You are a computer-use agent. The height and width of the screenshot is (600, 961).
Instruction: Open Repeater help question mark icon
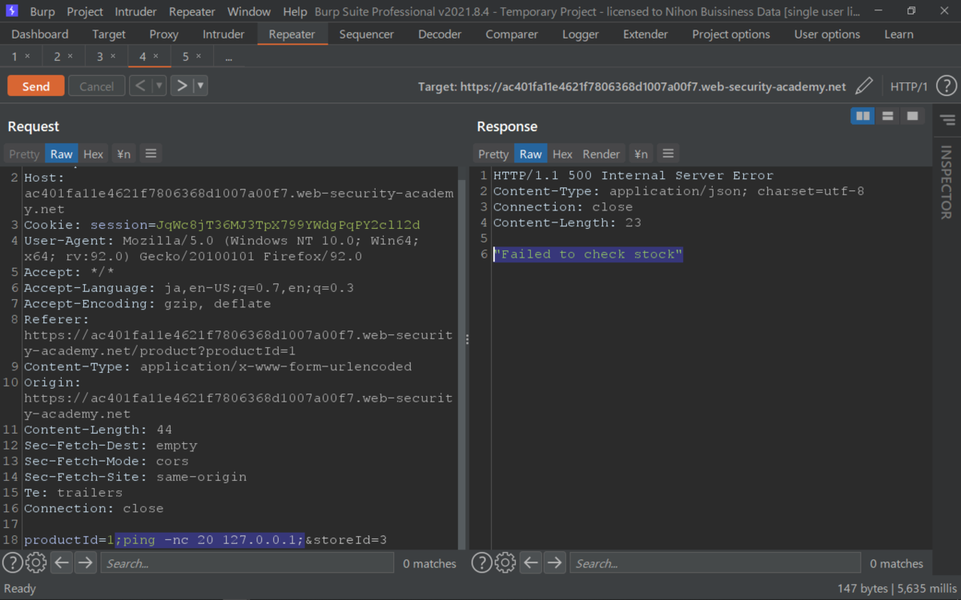[946, 86]
